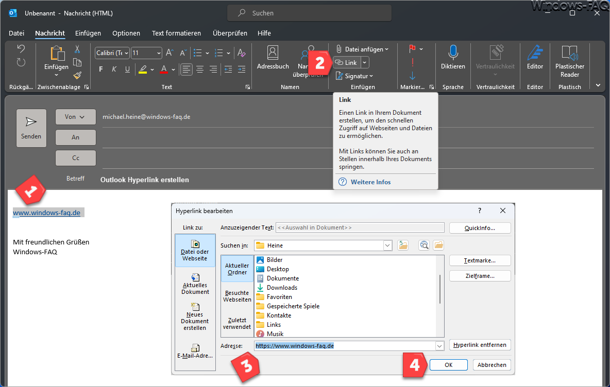Decrease font size with the smaller A

[183, 53]
